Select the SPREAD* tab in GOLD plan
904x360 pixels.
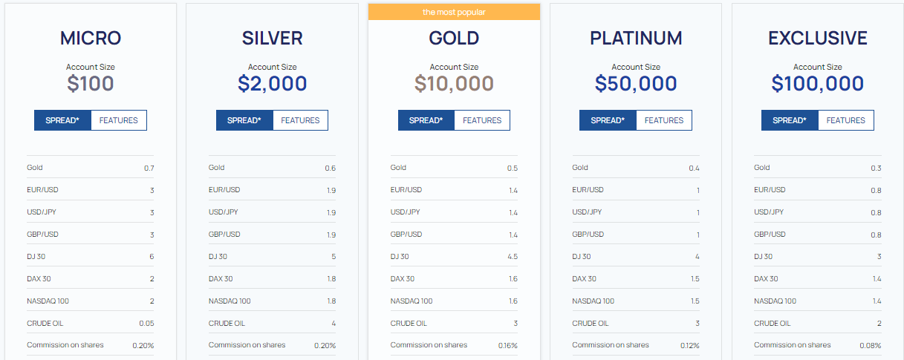[x=426, y=120]
